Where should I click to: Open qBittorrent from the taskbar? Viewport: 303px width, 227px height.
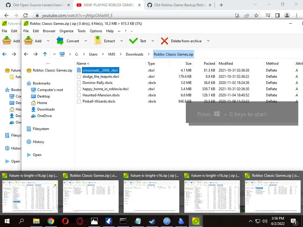coord(167,221)
